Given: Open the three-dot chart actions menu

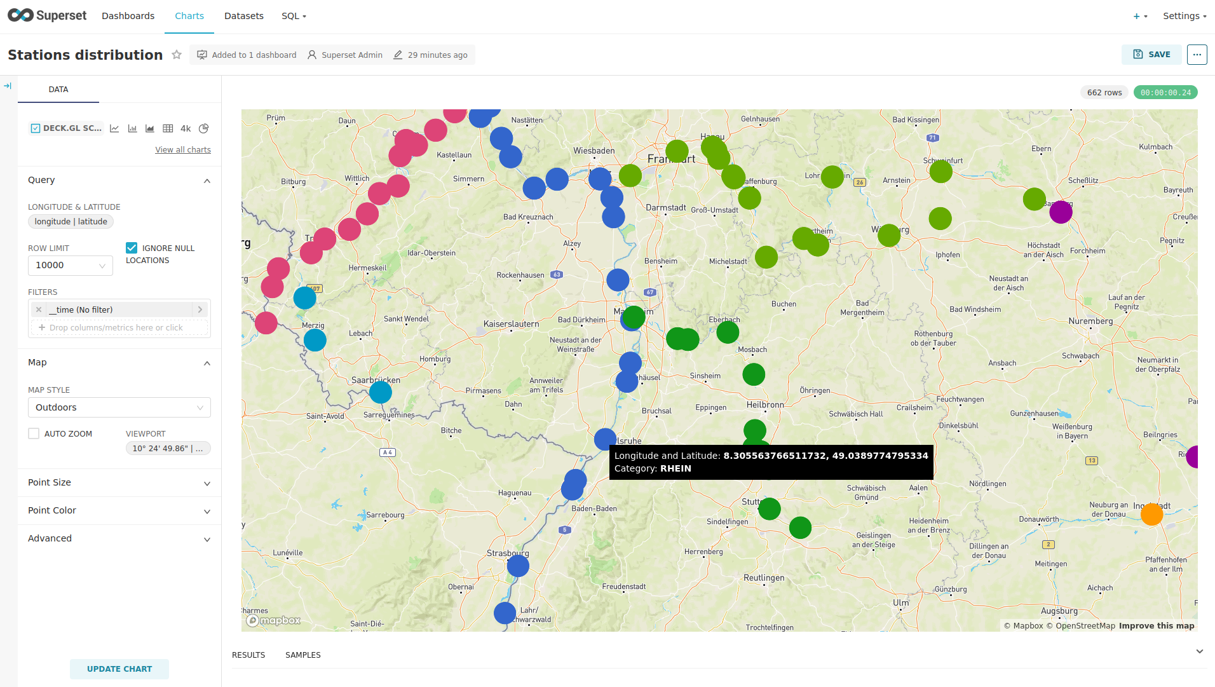Looking at the screenshot, I should [x=1197, y=55].
